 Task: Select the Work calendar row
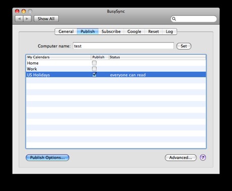[x=116, y=69]
